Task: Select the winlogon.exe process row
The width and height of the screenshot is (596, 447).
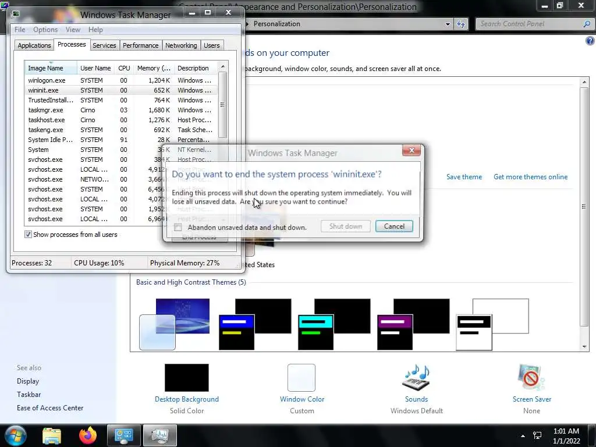Action: pos(122,80)
